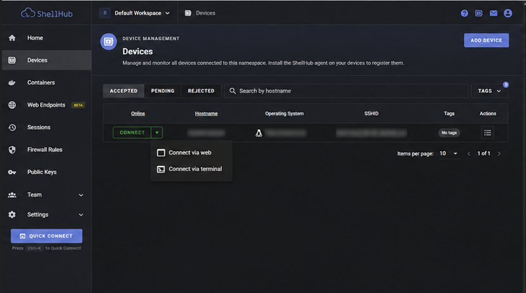Click the Actions column header
Screen dimensions: 526x293
point(488,113)
